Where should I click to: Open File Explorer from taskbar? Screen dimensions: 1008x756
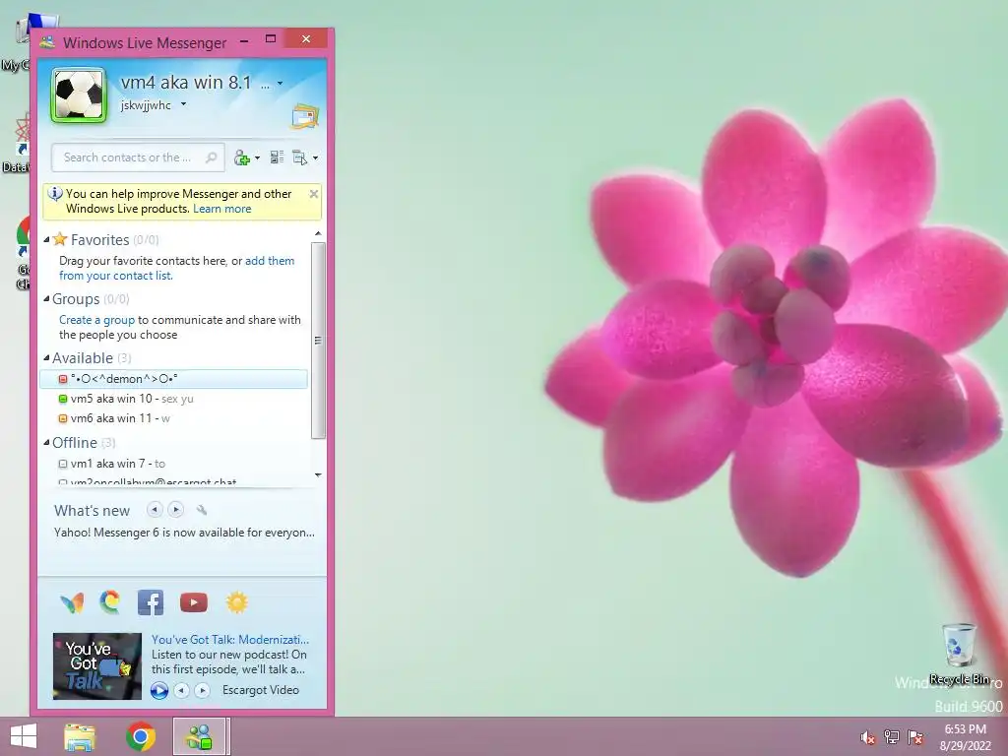pos(80,736)
